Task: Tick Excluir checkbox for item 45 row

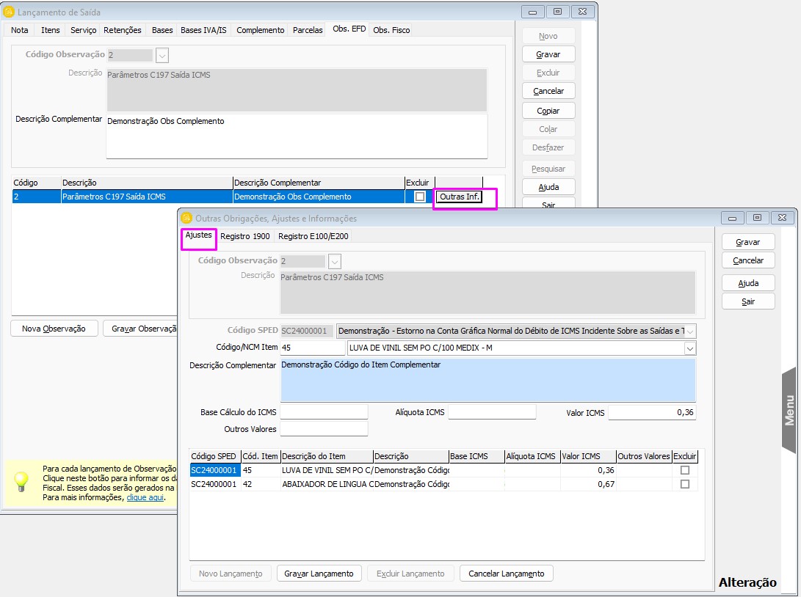Action: pos(685,470)
